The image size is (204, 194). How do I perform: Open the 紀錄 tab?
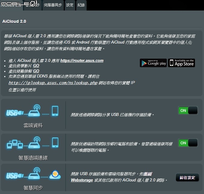tap(81, 5)
